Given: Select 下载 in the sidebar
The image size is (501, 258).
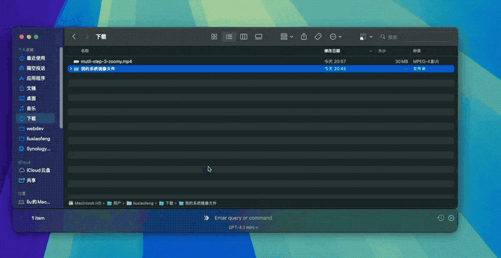Looking at the screenshot, I should [36, 118].
